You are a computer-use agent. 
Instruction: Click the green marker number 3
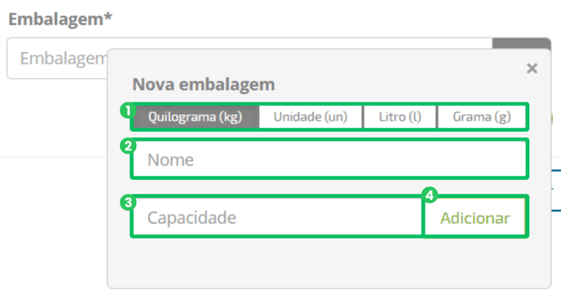click(x=128, y=203)
